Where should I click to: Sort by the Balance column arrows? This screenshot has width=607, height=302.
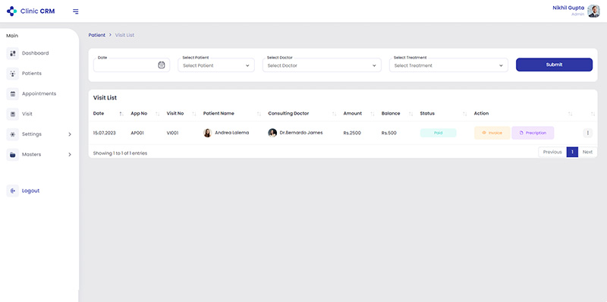pos(410,114)
